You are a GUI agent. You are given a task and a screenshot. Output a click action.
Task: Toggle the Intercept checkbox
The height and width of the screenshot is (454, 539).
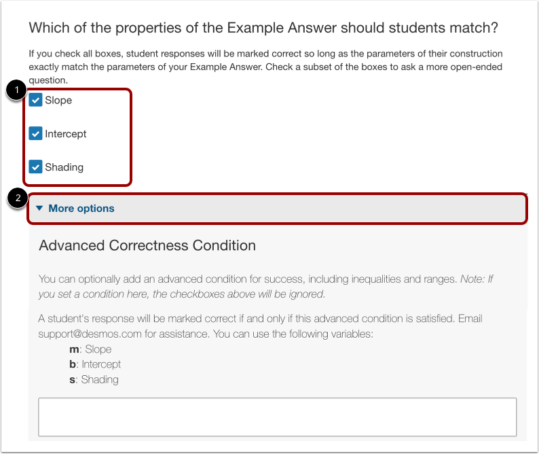[x=36, y=134]
